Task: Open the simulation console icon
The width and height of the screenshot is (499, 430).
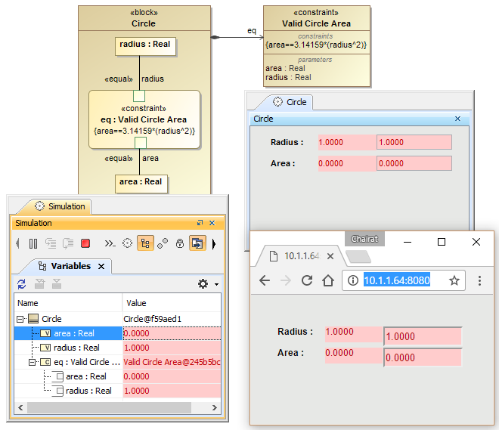Action: point(110,243)
